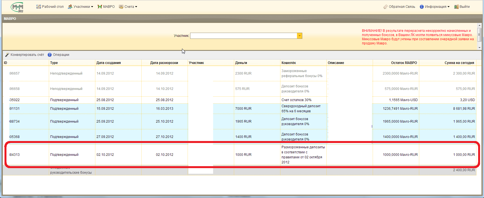This screenshot has width=484, height=198.
Task: Open the МАВРО menu item
Action: pos(106,7)
